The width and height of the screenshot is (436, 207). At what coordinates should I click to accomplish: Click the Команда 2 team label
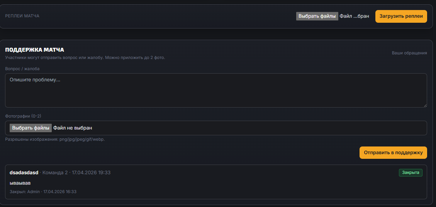tap(55, 173)
